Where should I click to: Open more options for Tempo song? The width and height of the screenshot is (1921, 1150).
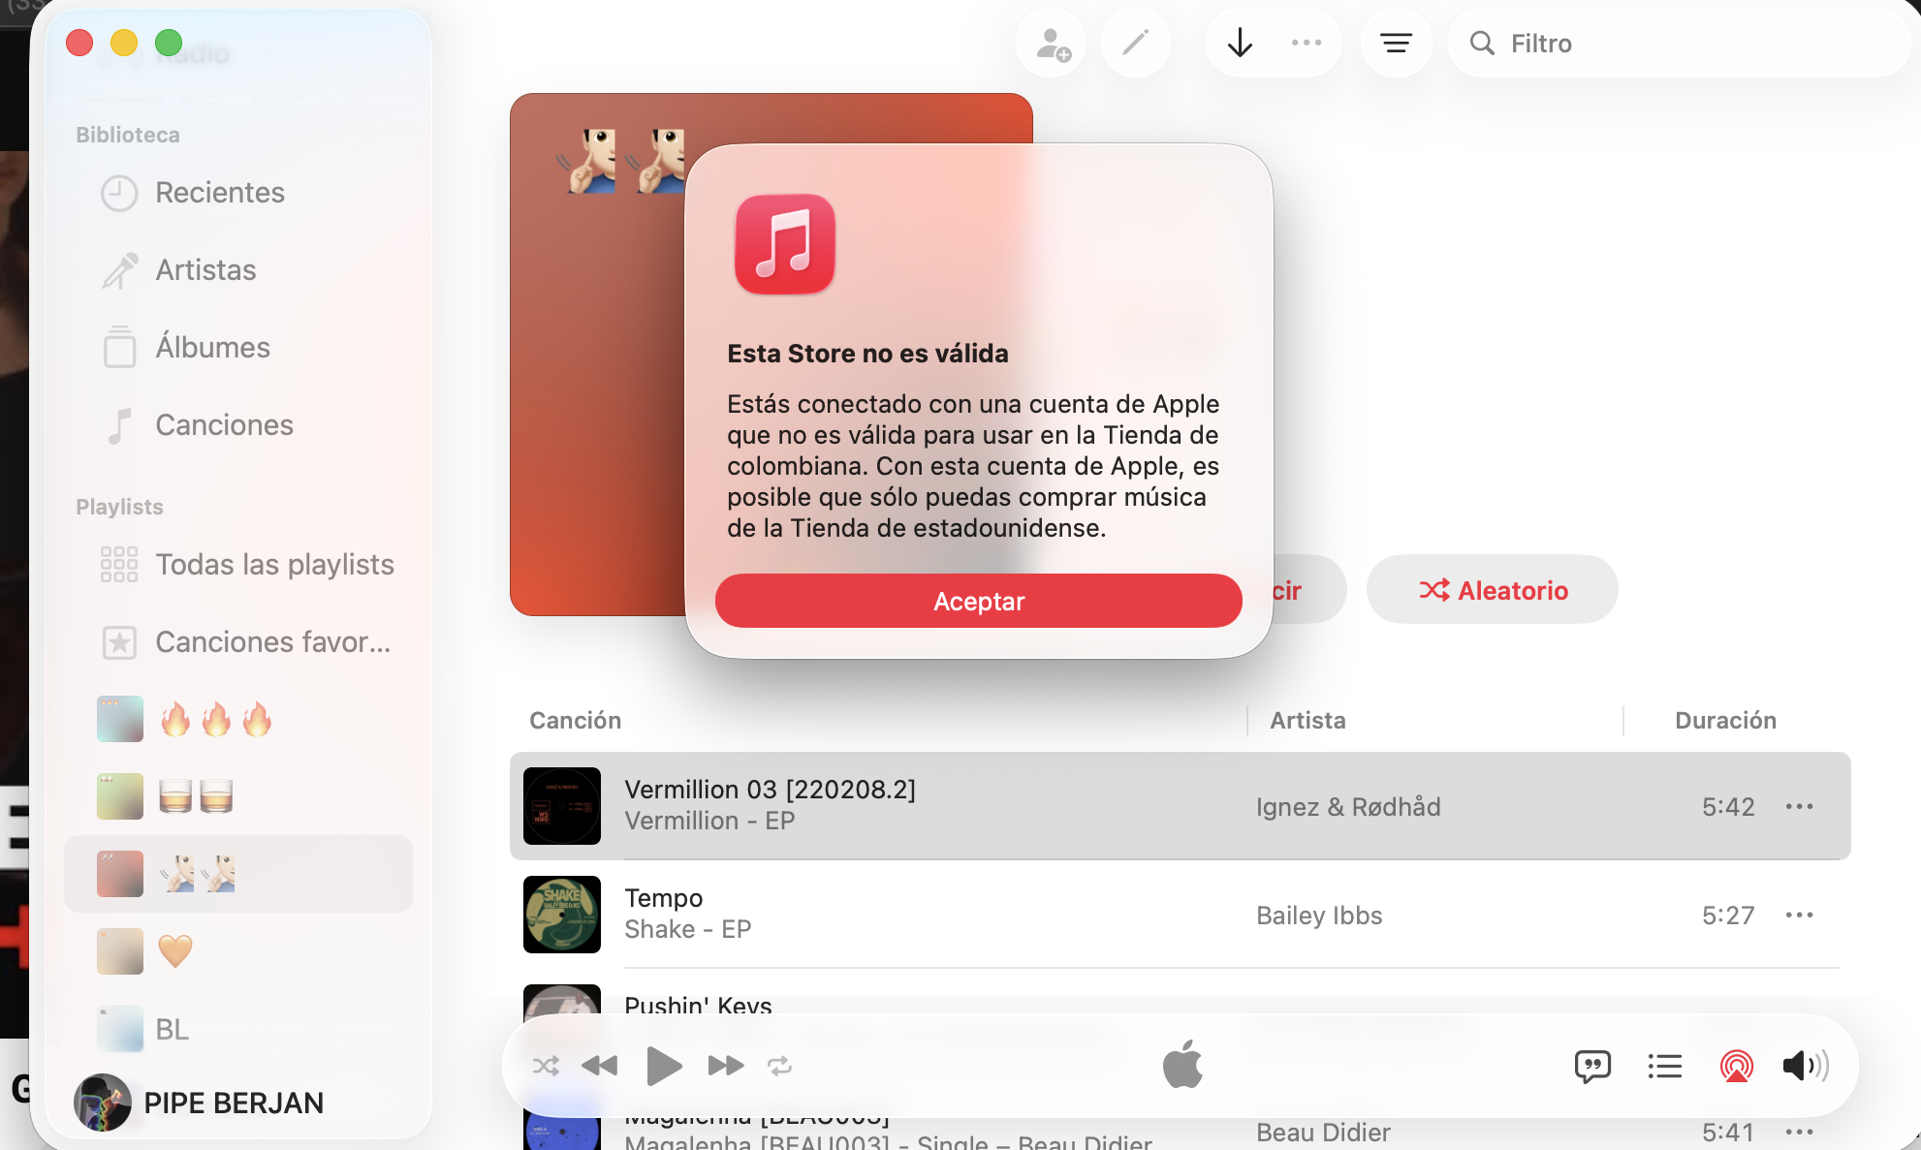tap(1799, 915)
